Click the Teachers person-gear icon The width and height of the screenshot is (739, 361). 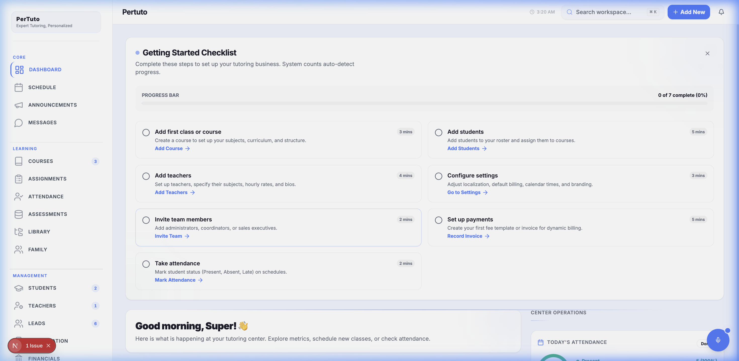click(x=19, y=306)
